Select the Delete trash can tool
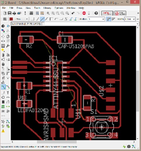The image size is (141, 151). click(3, 55)
